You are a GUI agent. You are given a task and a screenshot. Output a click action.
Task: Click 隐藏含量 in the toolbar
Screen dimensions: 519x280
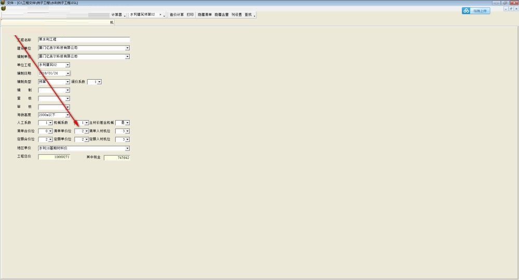click(222, 15)
